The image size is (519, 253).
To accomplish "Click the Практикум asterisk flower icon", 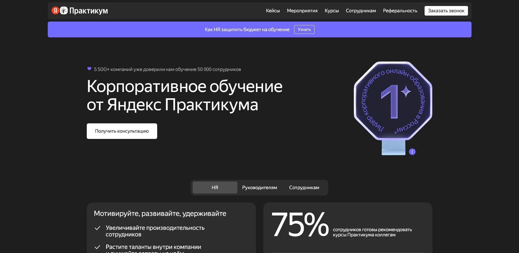I will click(64, 11).
